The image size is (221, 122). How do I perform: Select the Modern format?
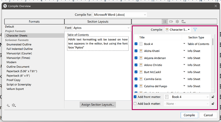pyautogui.click(x=12, y=62)
